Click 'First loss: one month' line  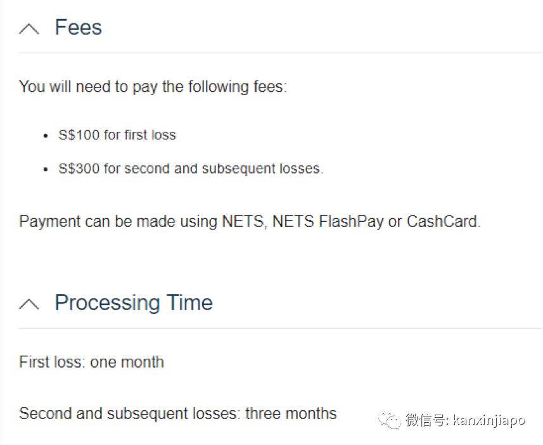tap(91, 362)
